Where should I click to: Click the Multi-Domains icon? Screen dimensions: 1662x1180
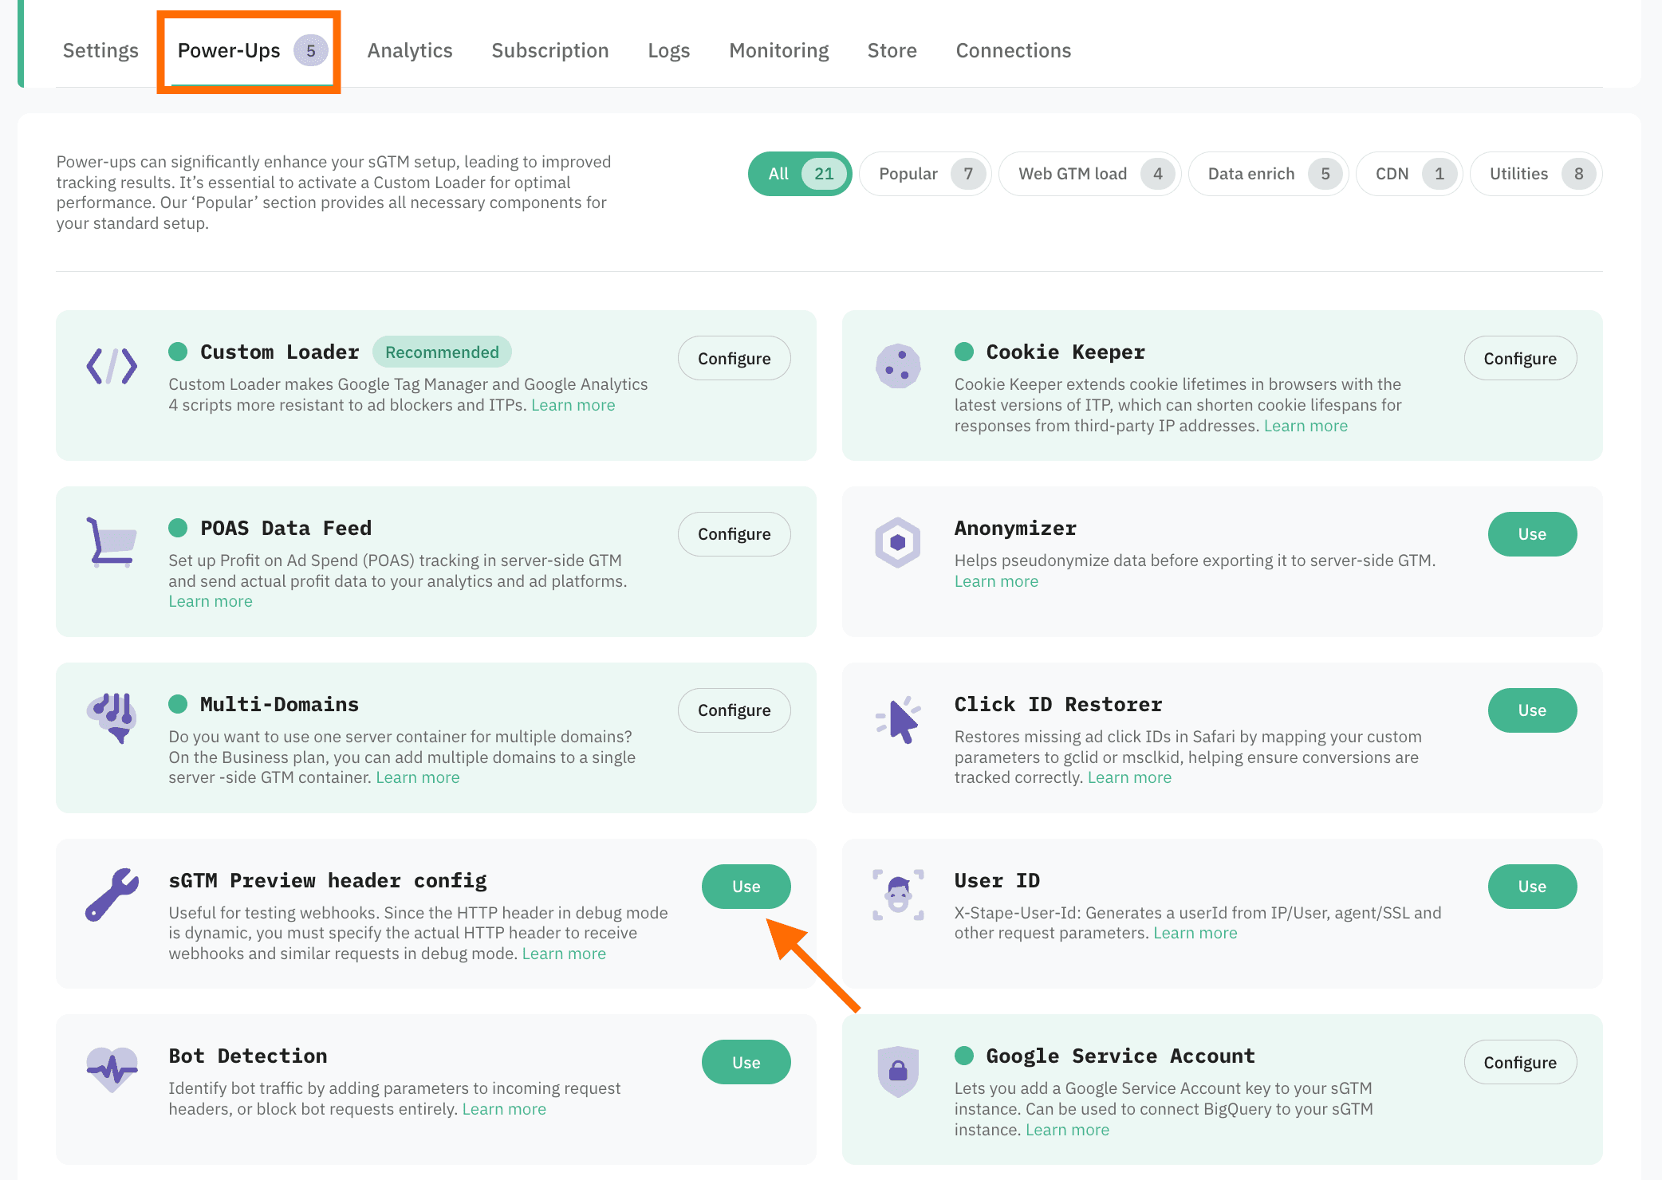[x=112, y=718]
